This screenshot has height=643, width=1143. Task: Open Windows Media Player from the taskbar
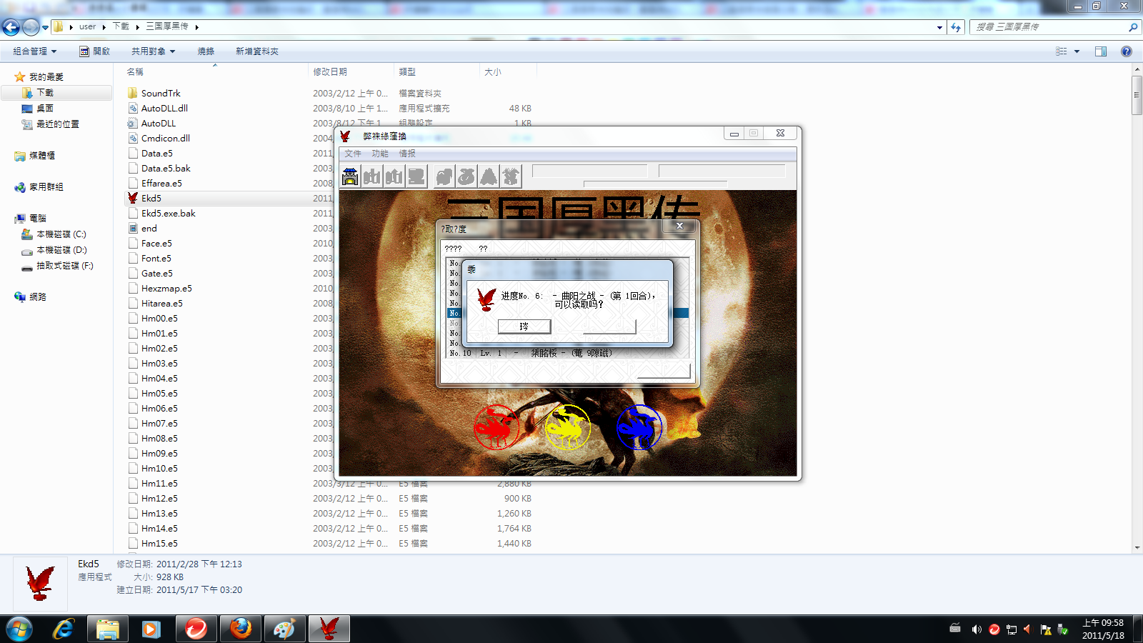pyautogui.click(x=151, y=629)
